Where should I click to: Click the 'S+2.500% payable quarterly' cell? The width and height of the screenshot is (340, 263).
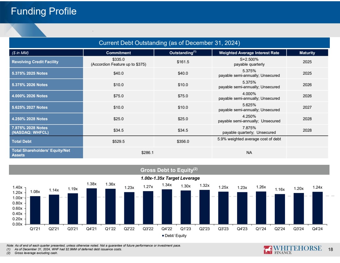249,62
